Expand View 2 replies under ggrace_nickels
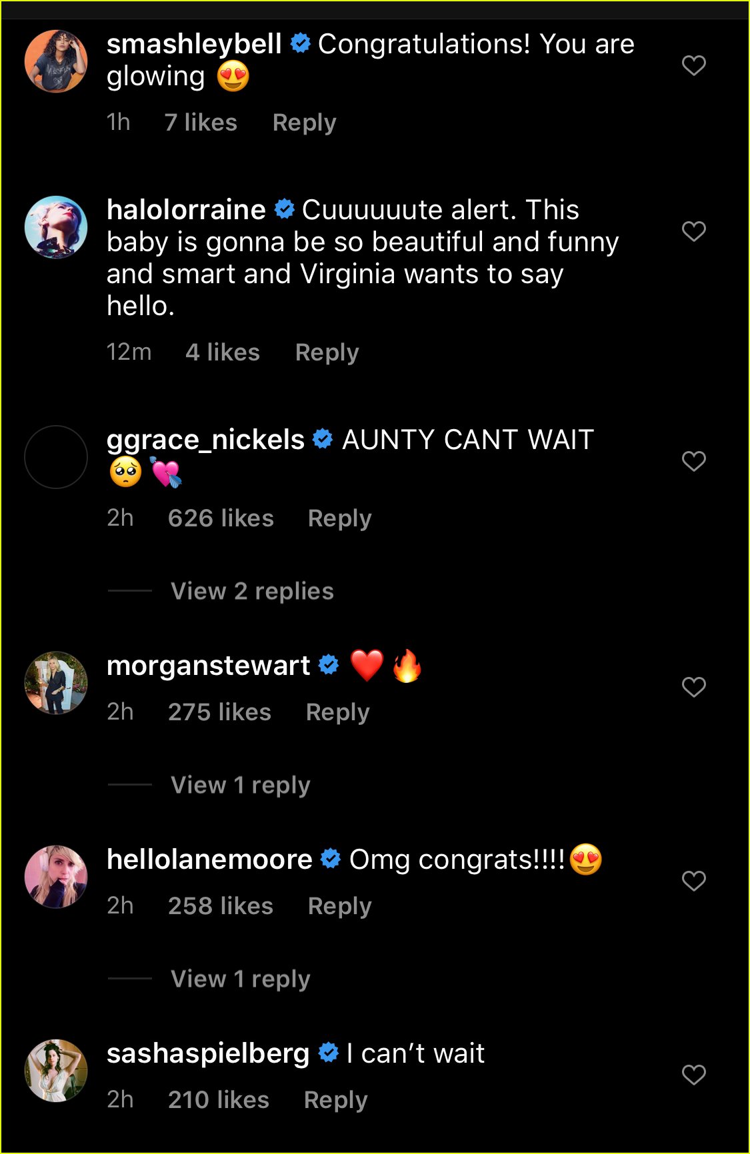 tap(252, 591)
